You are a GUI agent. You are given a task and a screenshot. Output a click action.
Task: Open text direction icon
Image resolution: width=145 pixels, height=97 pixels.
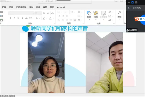pyautogui.click(x=79, y=12)
